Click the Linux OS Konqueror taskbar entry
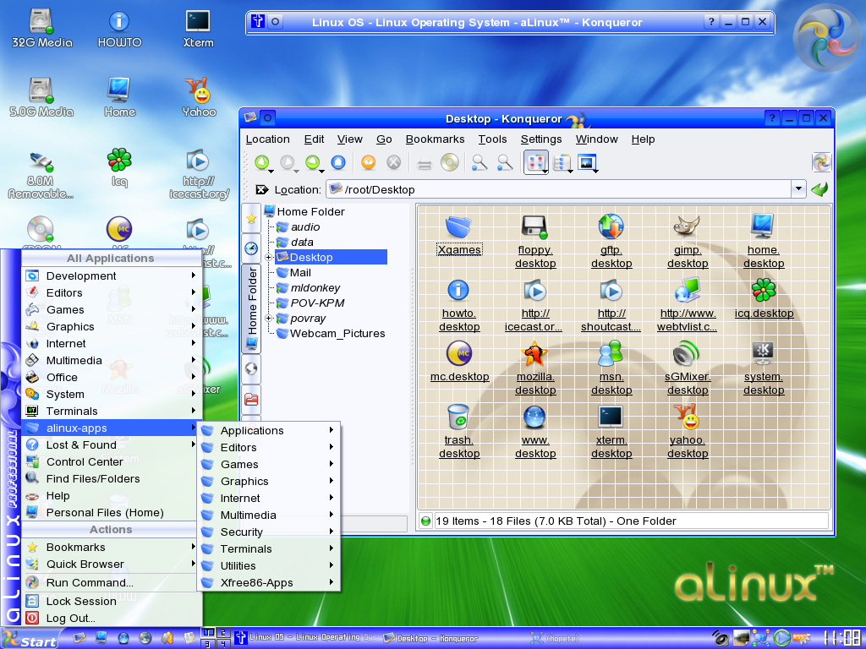Viewport: 866px width, 649px height. (305, 638)
